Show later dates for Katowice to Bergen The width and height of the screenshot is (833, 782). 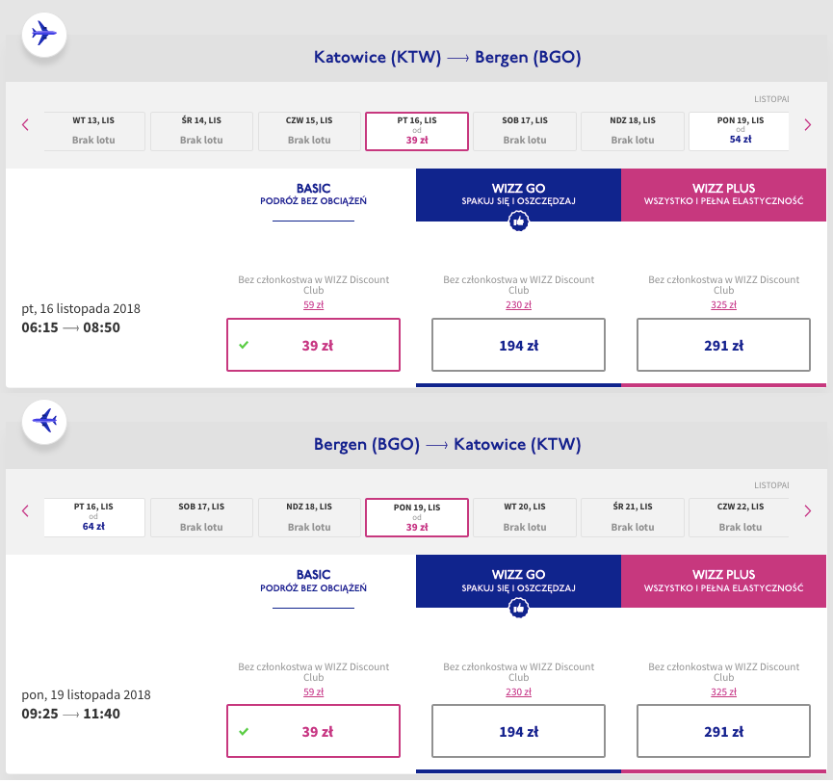[x=807, y=124]
